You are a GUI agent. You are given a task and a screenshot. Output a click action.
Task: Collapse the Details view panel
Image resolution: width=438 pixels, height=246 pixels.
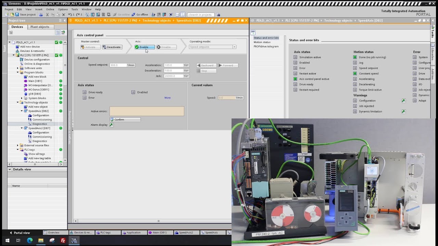[x=10, y=169]
